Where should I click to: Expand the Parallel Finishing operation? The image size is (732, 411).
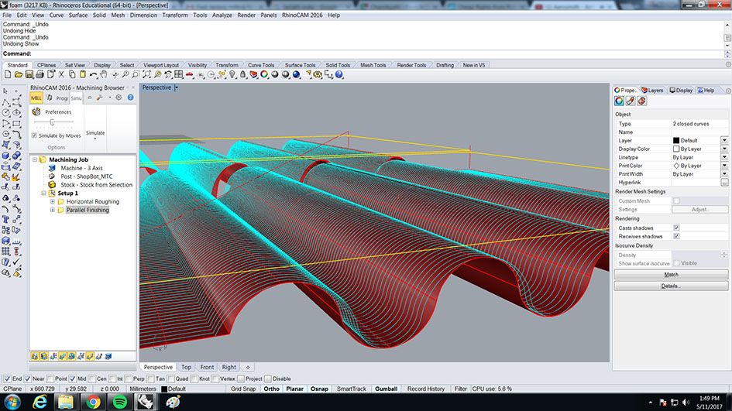pos(53,210)
